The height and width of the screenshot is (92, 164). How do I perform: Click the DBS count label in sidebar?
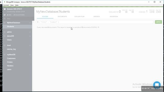coord(9,15)
